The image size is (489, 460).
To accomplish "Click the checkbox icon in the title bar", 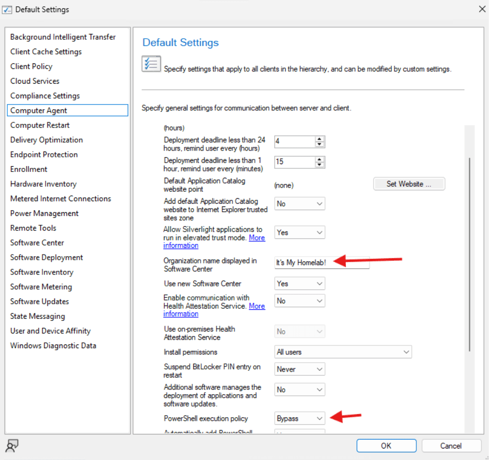I will click(7, 9).
